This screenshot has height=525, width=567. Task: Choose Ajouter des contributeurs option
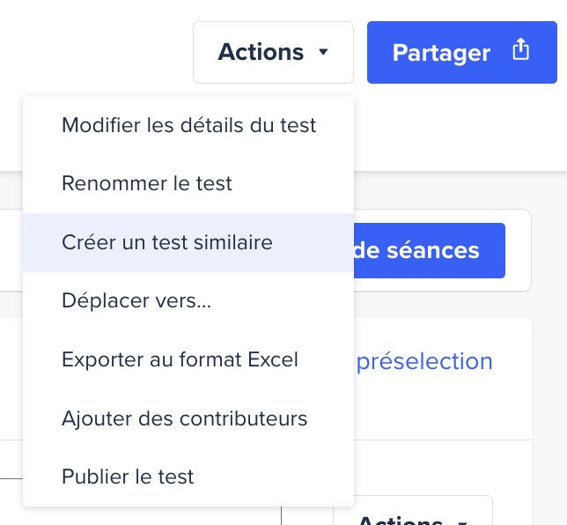188,418
